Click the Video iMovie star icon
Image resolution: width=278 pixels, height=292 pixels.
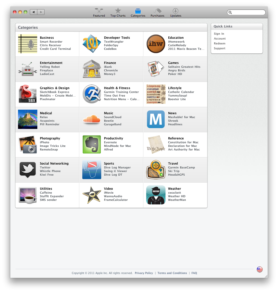click(x=92, y=195)
